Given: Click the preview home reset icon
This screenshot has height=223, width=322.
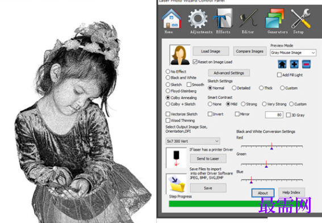Looking at the screenshot, I should (282, 64).
